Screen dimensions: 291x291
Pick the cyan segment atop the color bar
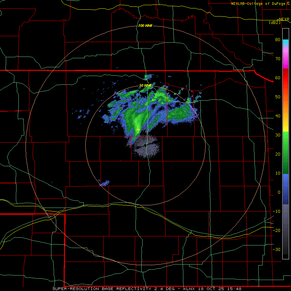pyautogui.click(x=286, y=43)
